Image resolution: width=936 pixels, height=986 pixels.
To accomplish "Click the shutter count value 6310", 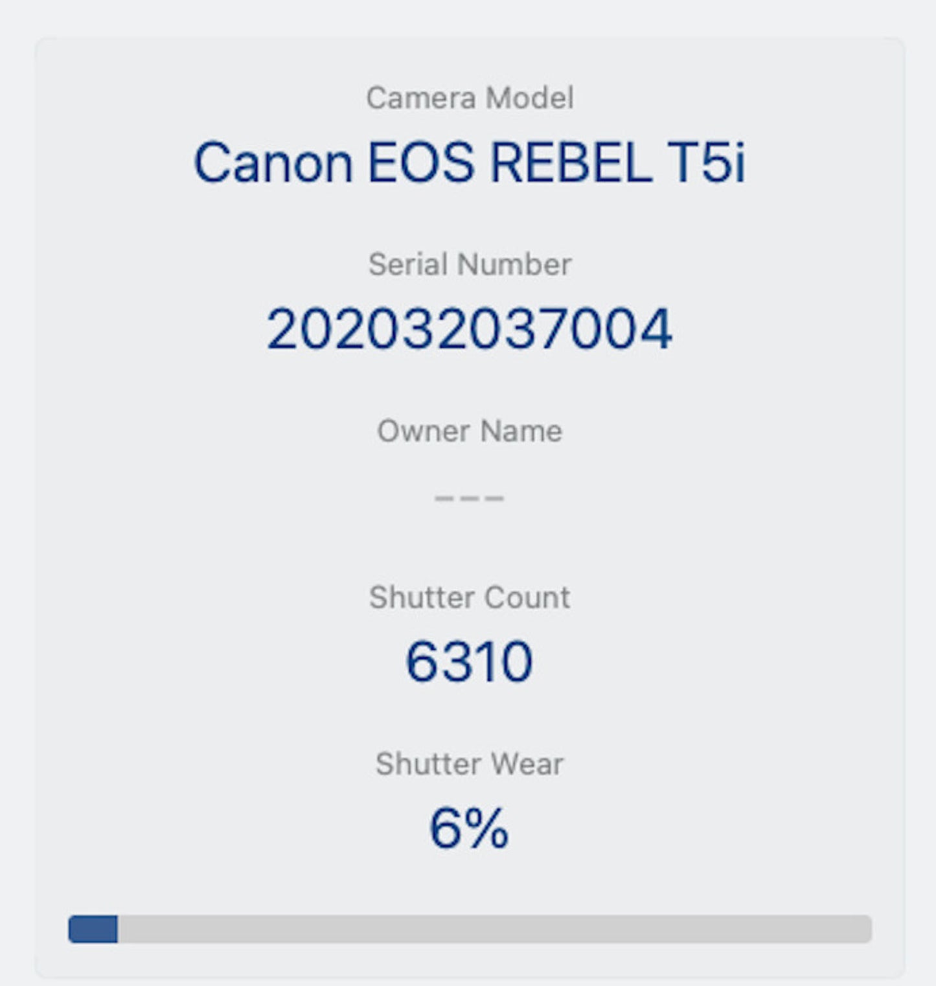I will pyautogui.click(x=470, y=661).
